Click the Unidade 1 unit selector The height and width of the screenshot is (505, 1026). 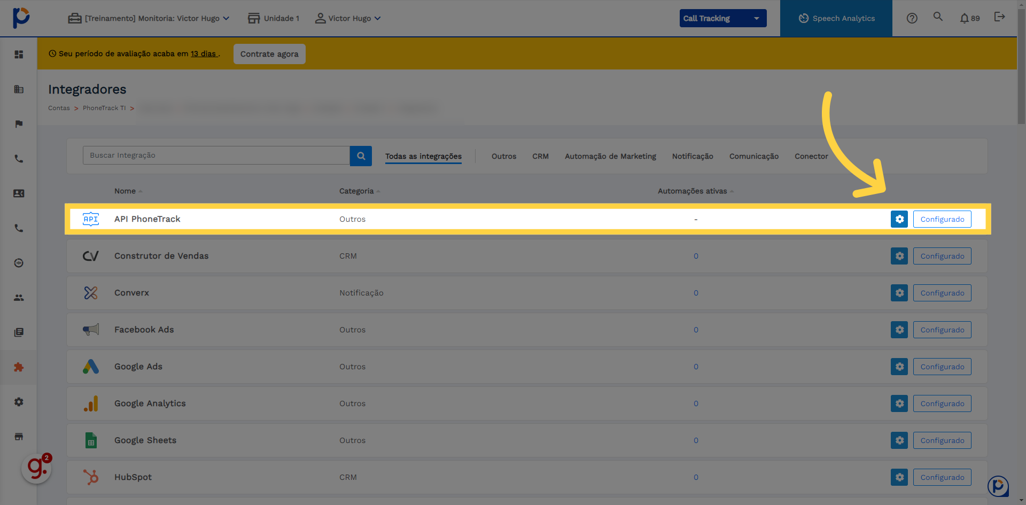tap(274, 18)
